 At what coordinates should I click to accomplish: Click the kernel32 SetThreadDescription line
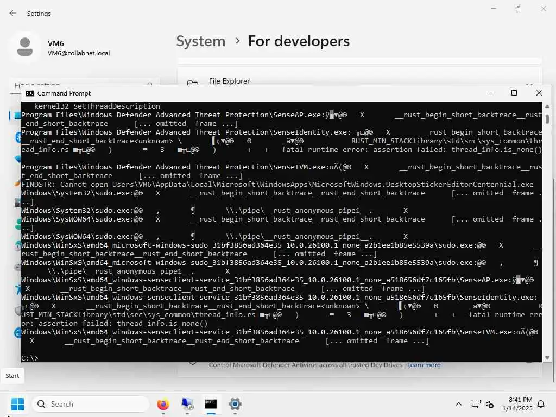pos(97,106)
